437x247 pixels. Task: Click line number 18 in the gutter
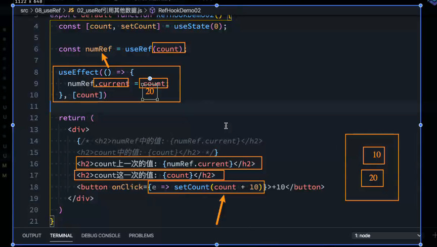coord(34,187)
